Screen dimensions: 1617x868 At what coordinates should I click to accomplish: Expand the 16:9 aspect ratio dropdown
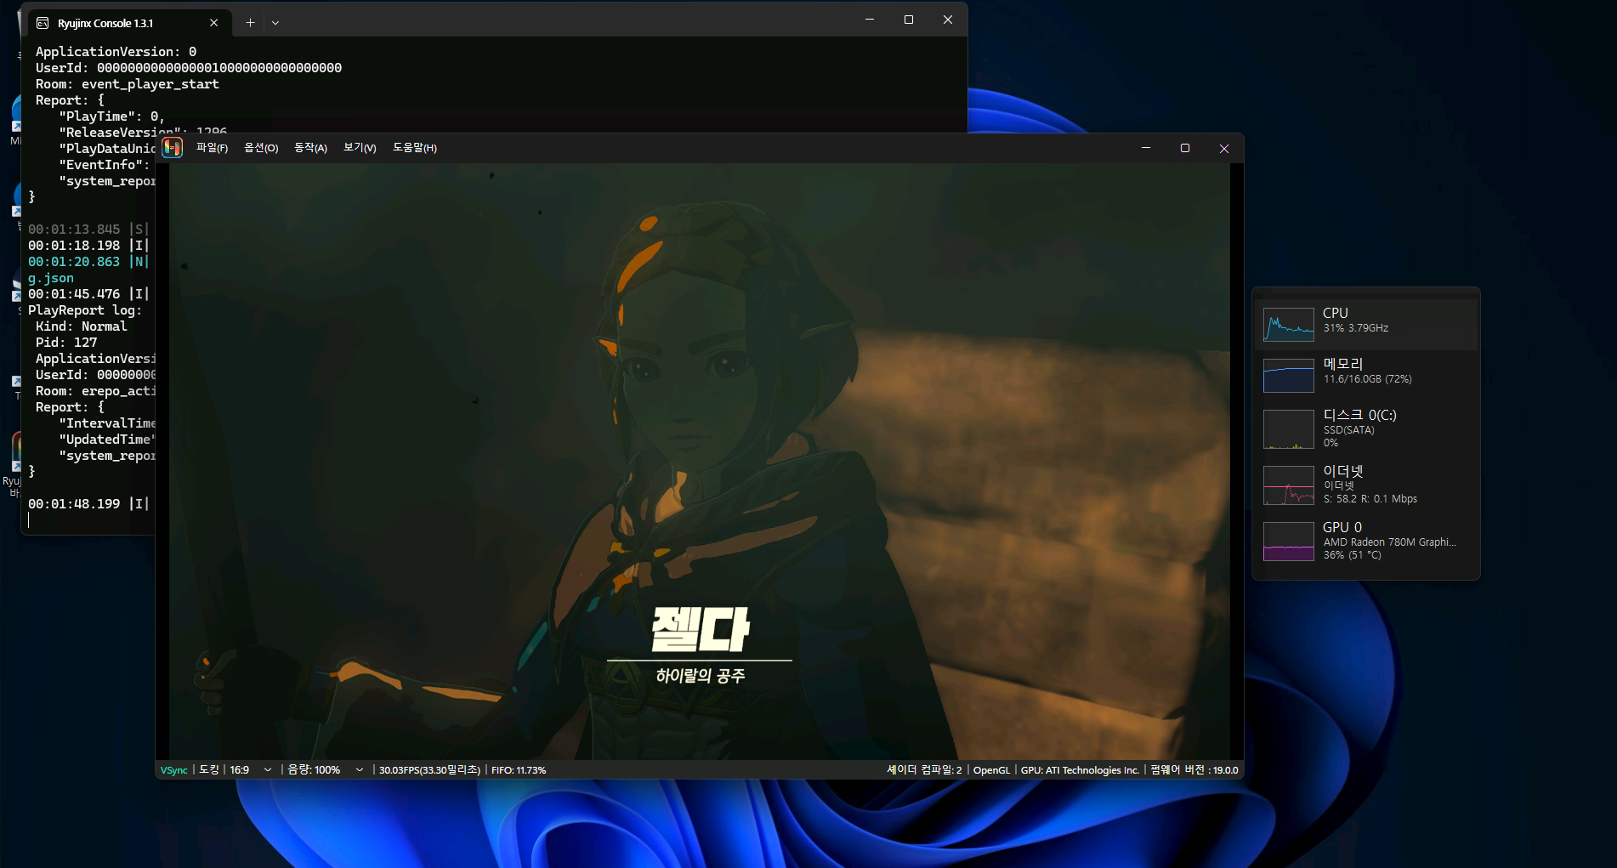(268, 770)
